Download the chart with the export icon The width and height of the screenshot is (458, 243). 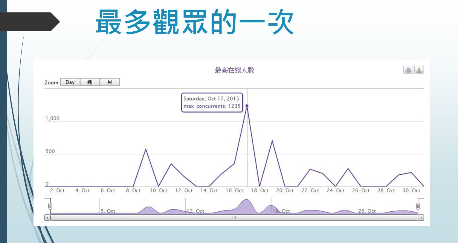[x=419, y=70]
